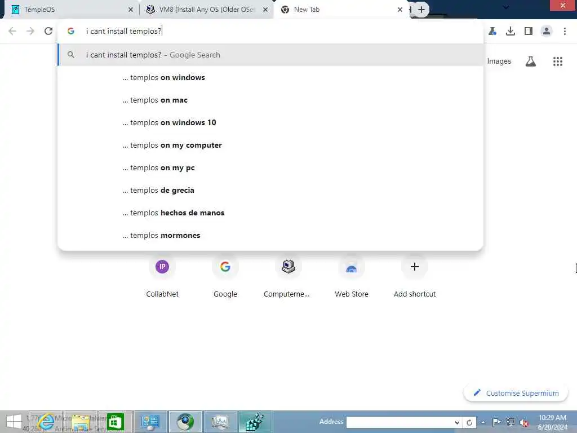Select the New Tab tab
Screen dimensions: 577x433
click(340, 10)
